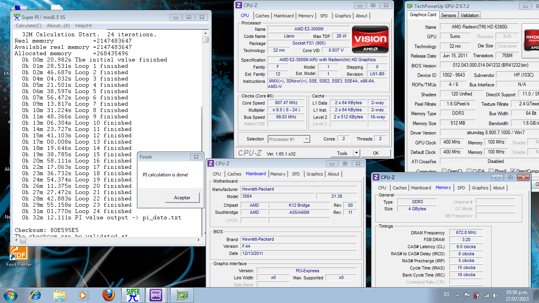Screen dimensions: 539x303
Task: Click the Tools button in CPU-Z
Action: [342, 153]
